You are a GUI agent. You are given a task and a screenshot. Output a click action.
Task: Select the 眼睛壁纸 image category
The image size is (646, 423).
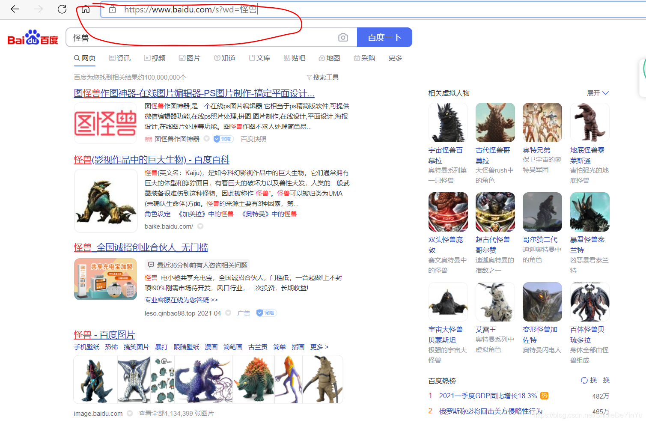tap(186, 347)
